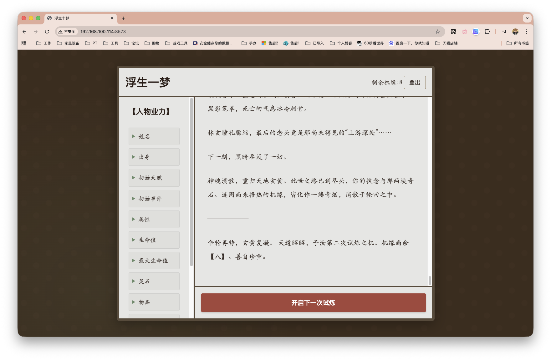Open the media playback controls icon

point(504,32)
